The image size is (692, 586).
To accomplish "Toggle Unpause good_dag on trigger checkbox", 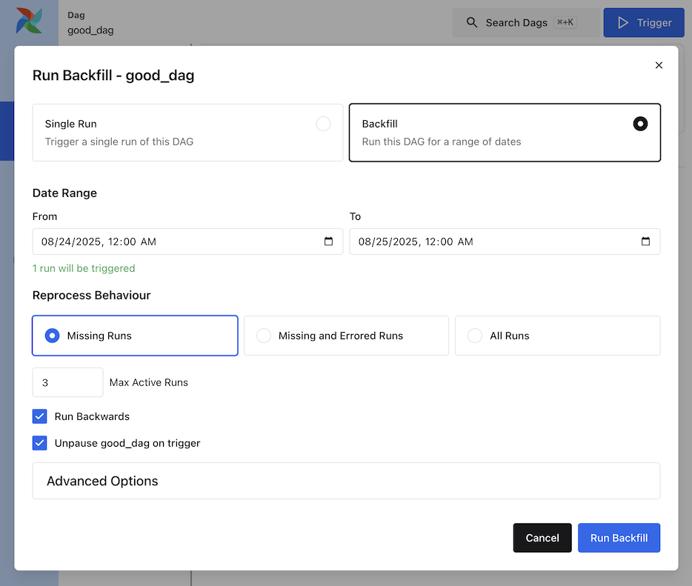I will (40, 443).
